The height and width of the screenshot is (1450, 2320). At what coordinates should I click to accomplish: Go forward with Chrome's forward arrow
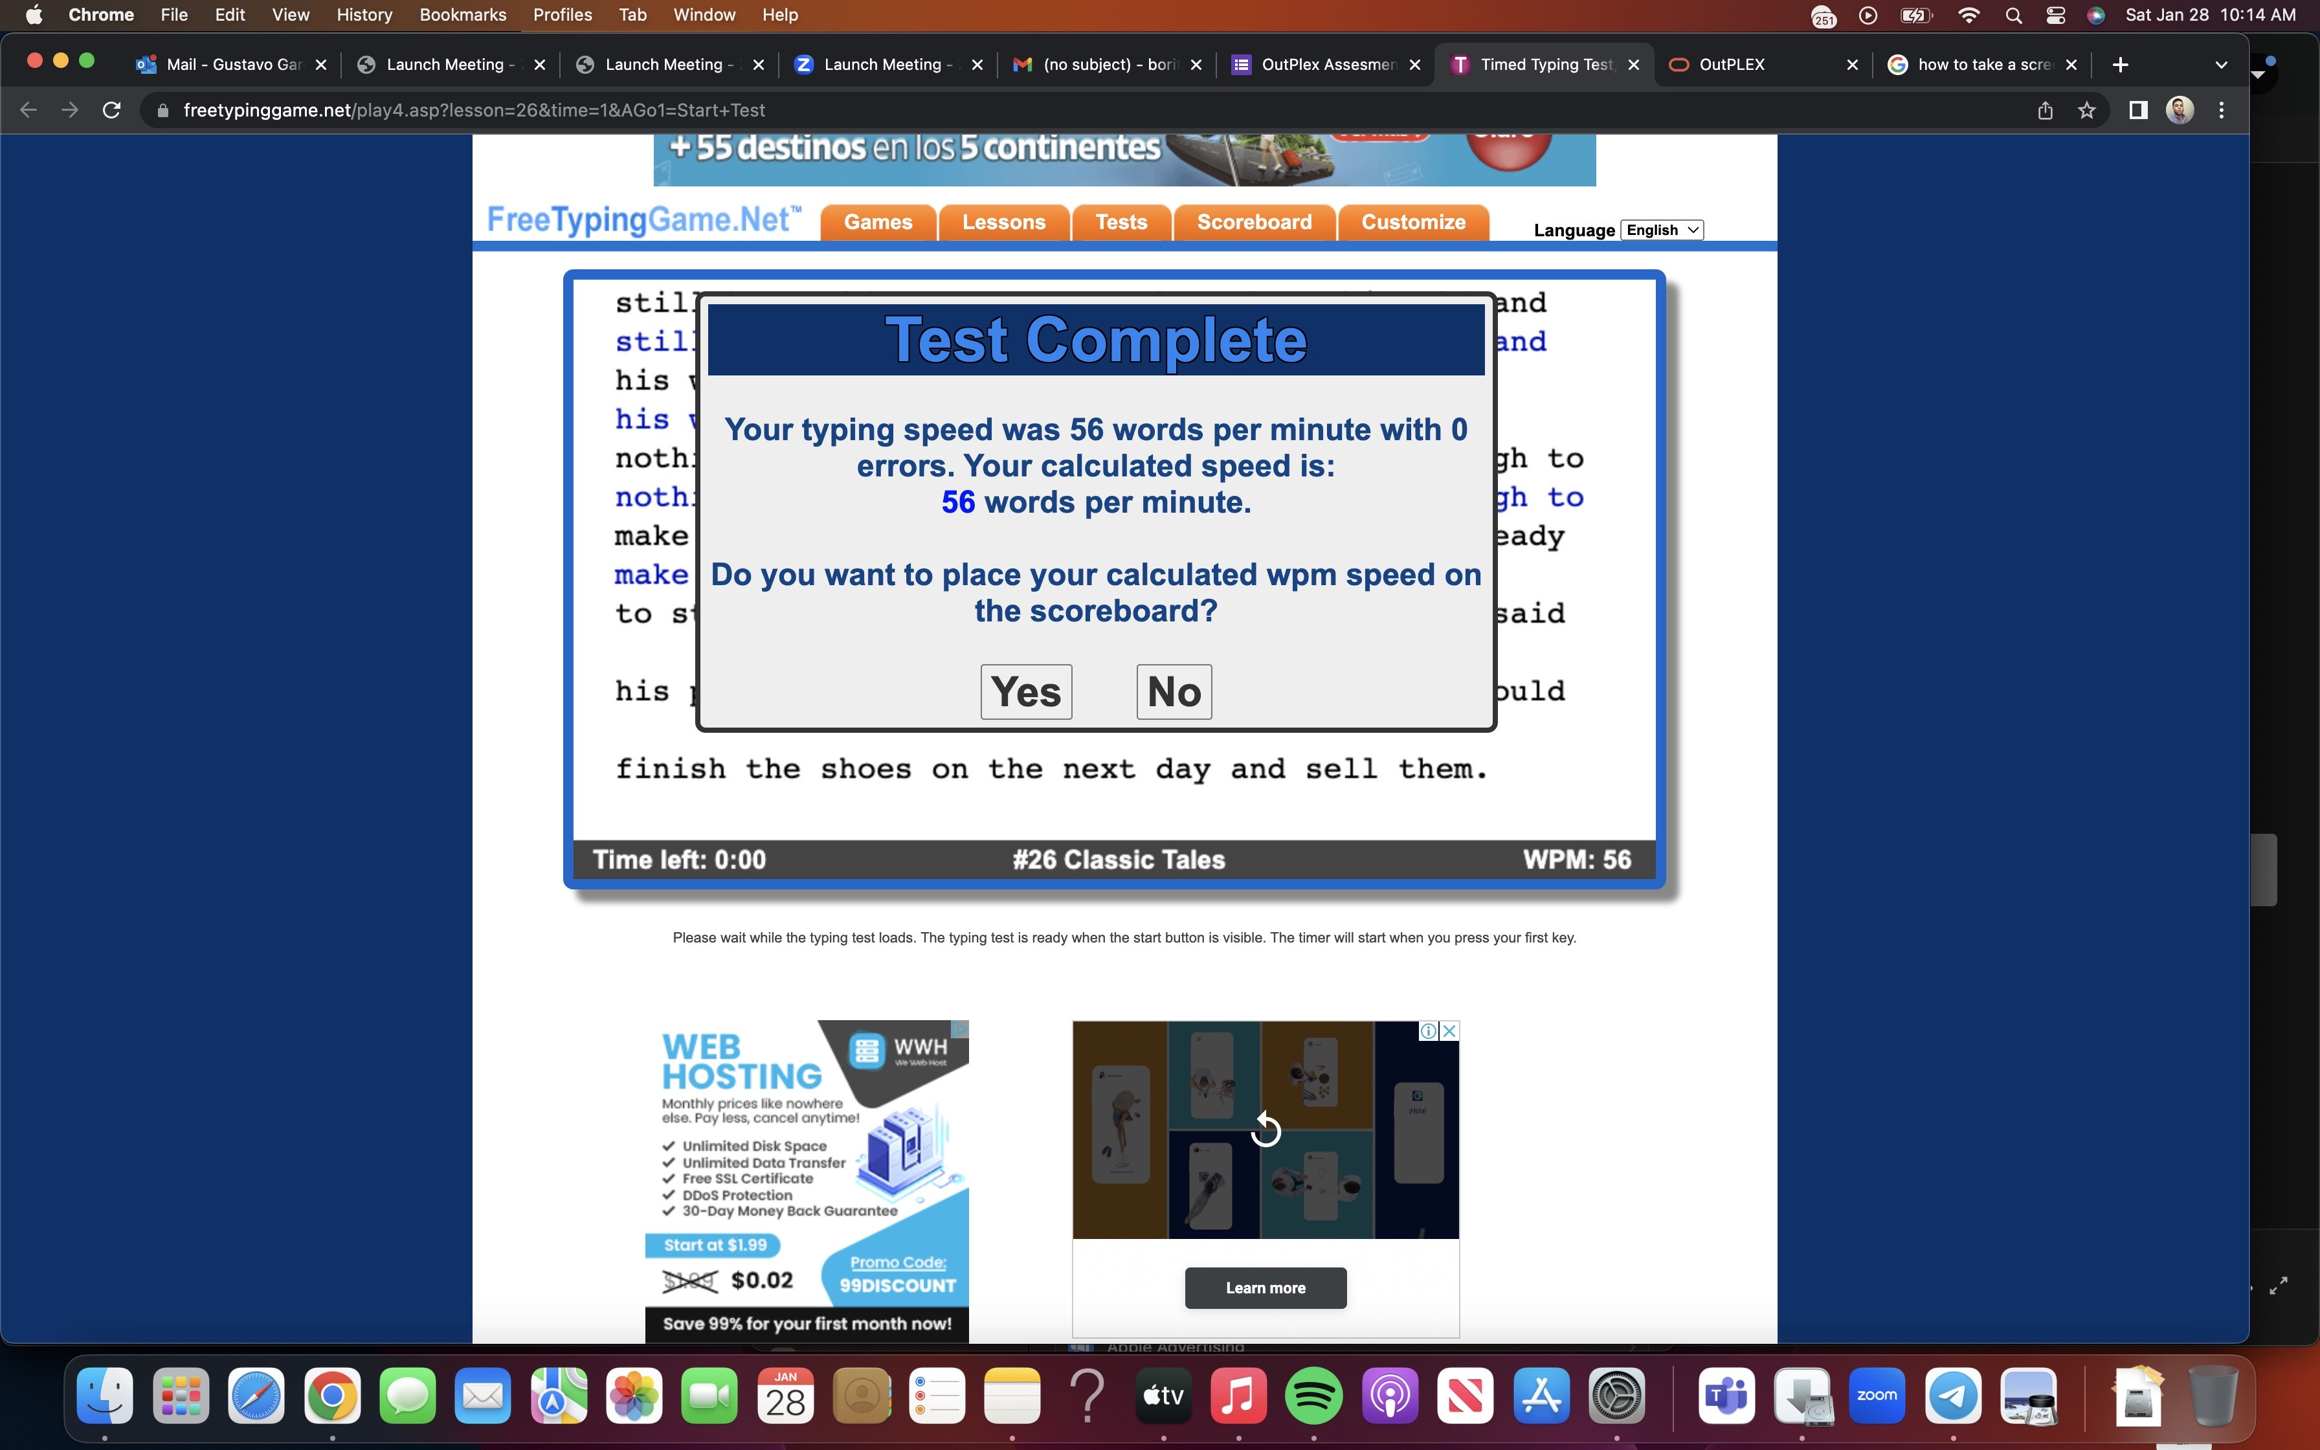pos(70,110)
